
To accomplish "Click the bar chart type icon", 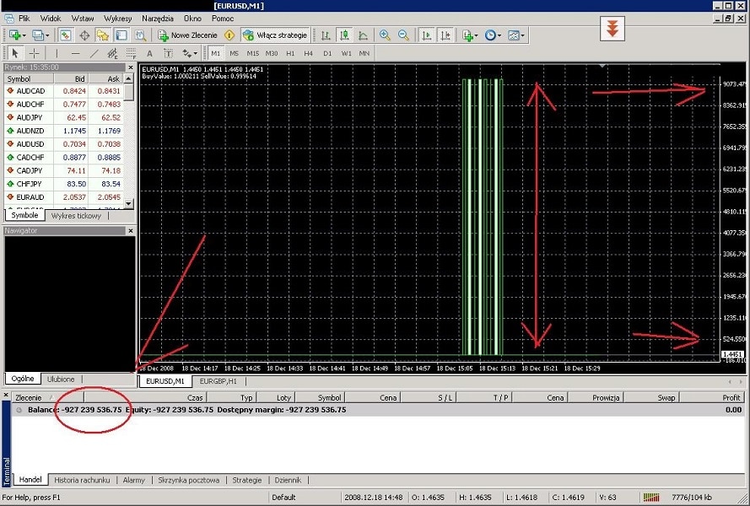I will 326,35.
